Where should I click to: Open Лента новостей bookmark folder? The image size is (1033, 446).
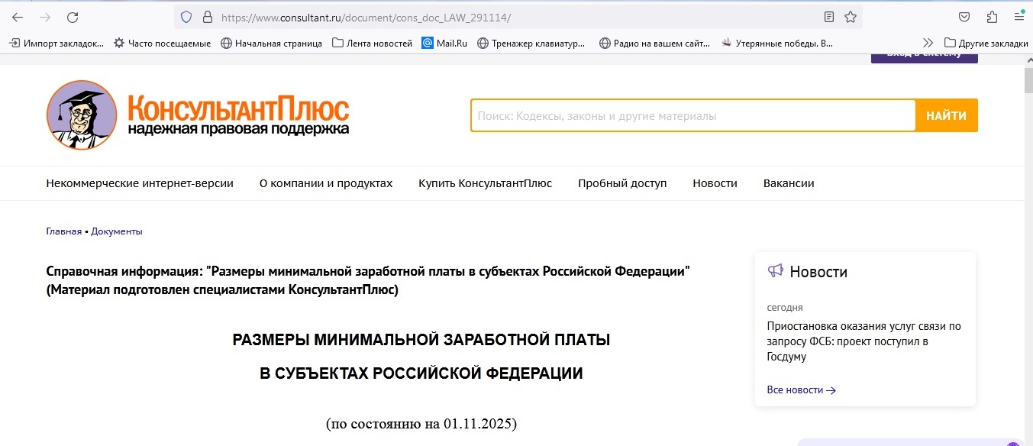372,44
